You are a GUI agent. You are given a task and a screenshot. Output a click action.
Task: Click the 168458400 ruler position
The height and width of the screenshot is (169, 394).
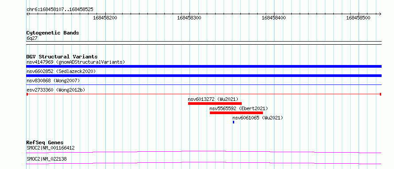click(274, 18)
